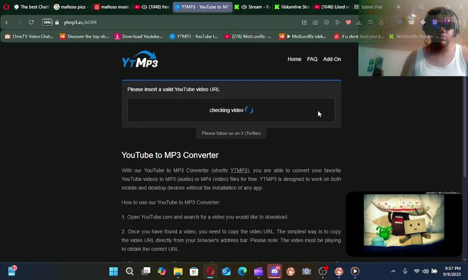Switch to 'mafioso pics' tab
468x280 pixels.
pos(72,7)
